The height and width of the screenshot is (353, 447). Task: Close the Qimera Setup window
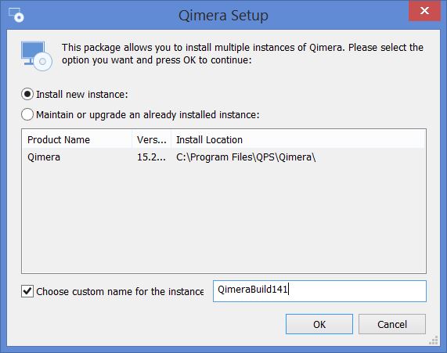[424, 11]
